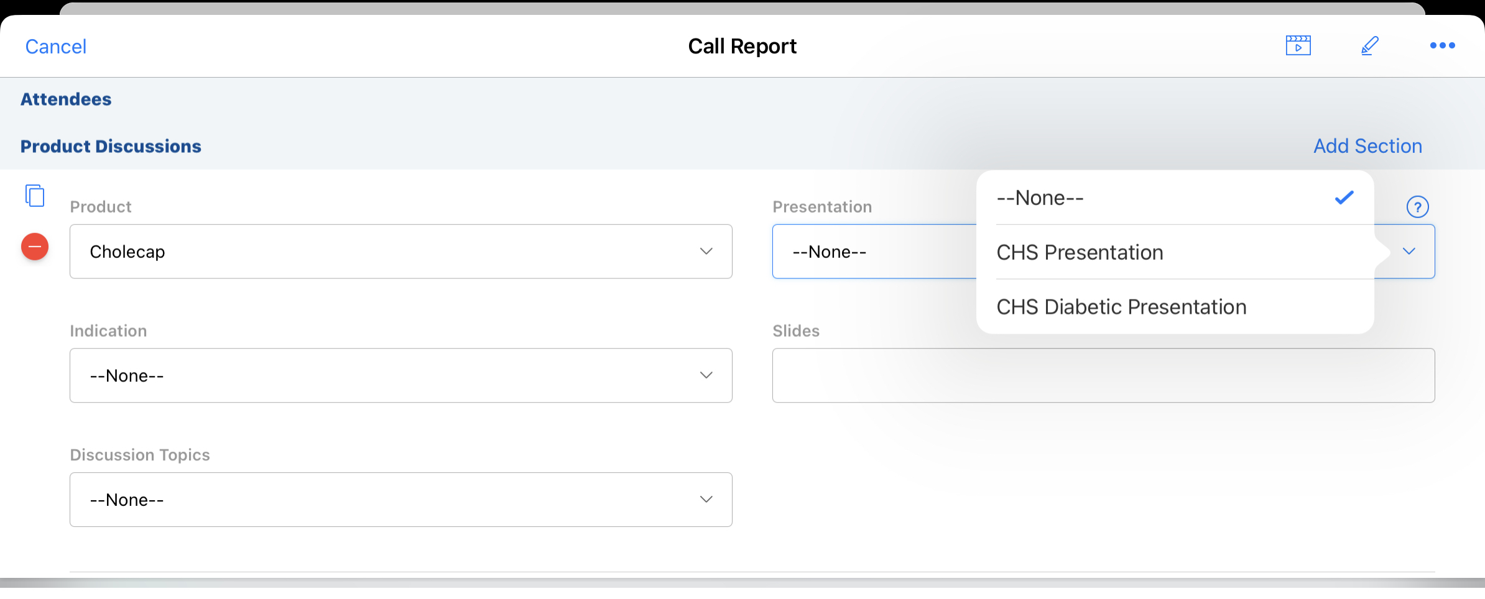Tap the pen signature icon
The width and height of the screenshot is (1485, 599).
[1369, 46]
